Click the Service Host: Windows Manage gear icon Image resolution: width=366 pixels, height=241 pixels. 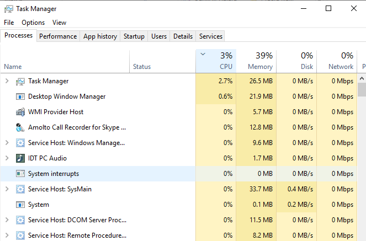point(20,143)
